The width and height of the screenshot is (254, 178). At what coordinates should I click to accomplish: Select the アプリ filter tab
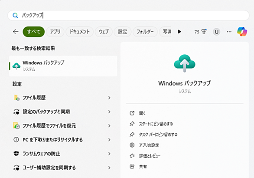point(55,32)
